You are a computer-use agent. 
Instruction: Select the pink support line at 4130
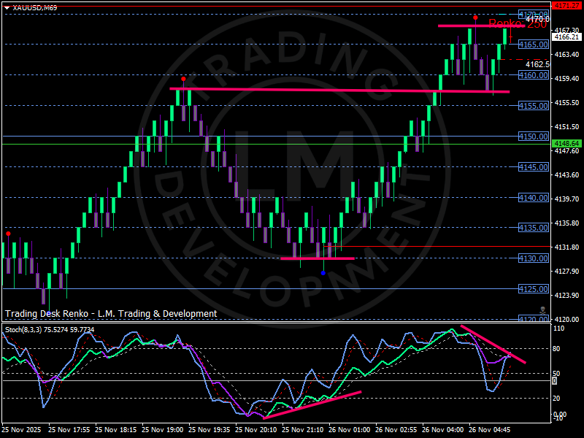click(318, 258)
